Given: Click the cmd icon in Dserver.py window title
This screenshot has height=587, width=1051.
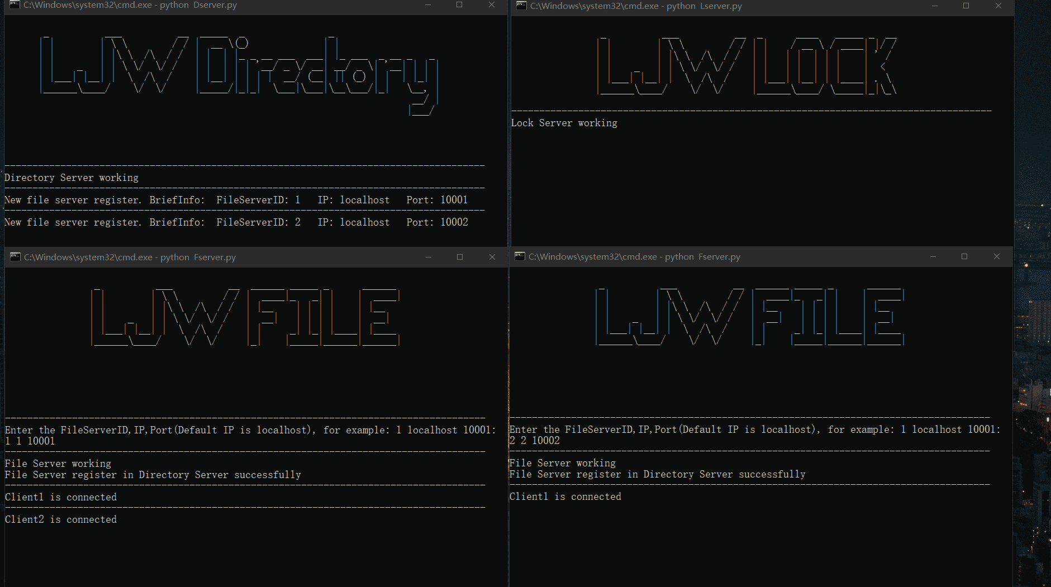Looking at the screenshot, I should tap(15, 5).
